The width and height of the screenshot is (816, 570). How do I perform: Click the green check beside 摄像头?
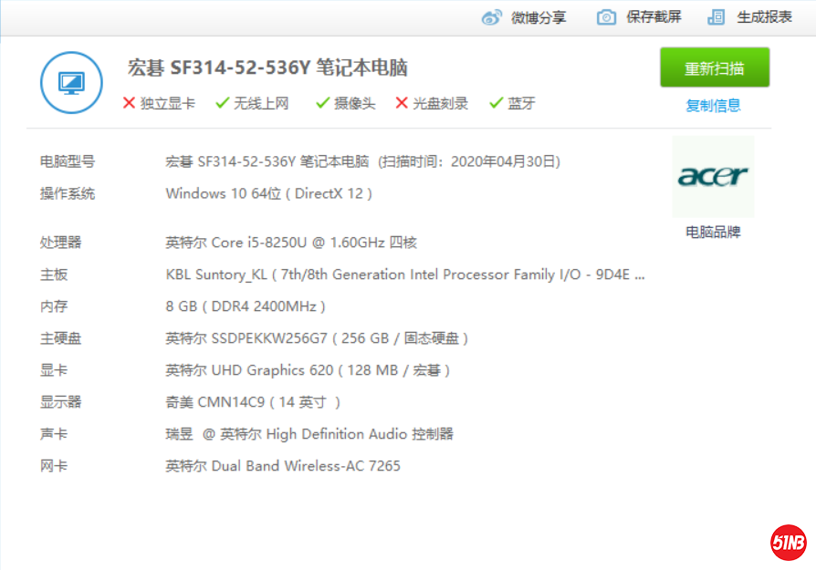coord(322,103)
